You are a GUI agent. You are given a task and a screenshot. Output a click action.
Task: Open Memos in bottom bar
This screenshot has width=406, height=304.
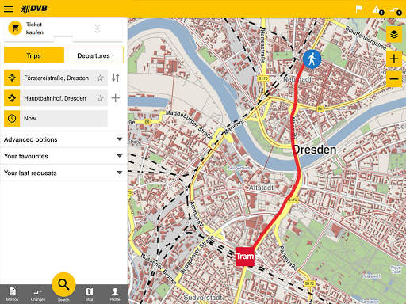click(12, 294)
